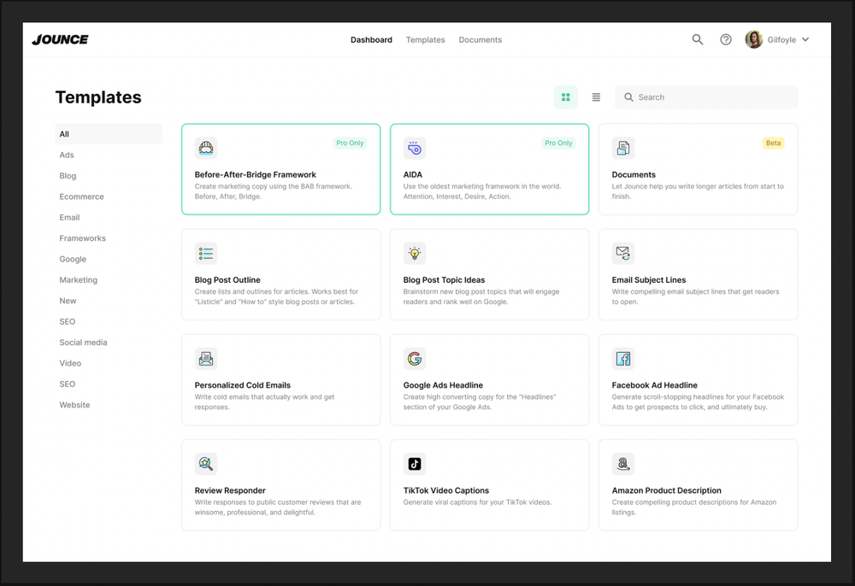Open the Blog Post Outline template
Image resolution: width=855 pixels, height=586 pixels.
click(x=280, y=274)
